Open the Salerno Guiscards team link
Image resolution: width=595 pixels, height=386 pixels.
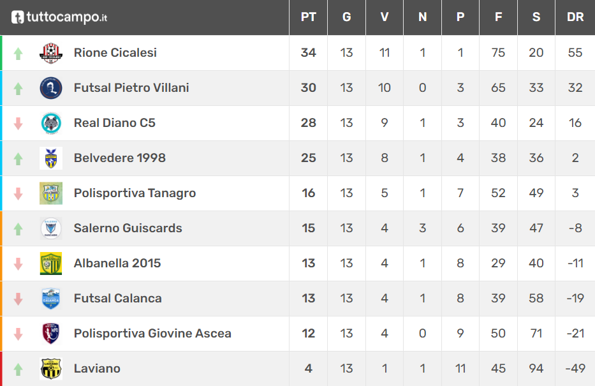(x=128, y=228)
